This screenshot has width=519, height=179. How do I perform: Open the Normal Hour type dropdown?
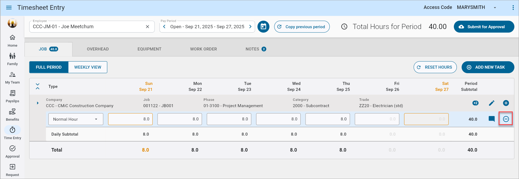(x=76, y=119)
